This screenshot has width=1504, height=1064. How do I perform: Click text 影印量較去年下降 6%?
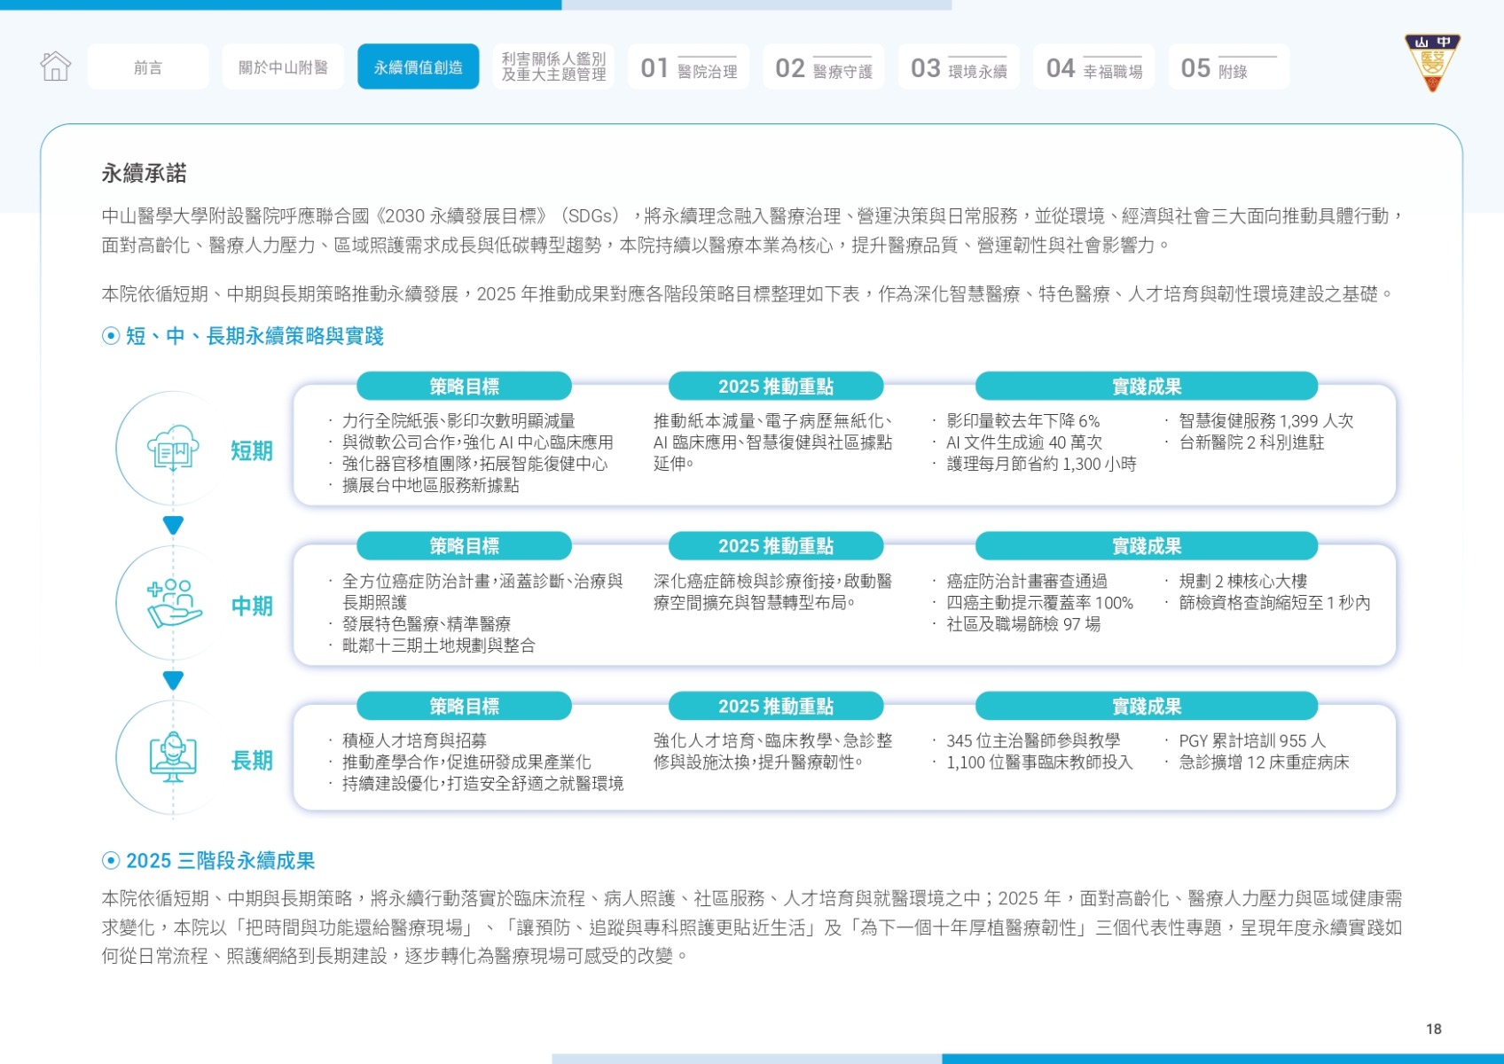click(1023, 421)
